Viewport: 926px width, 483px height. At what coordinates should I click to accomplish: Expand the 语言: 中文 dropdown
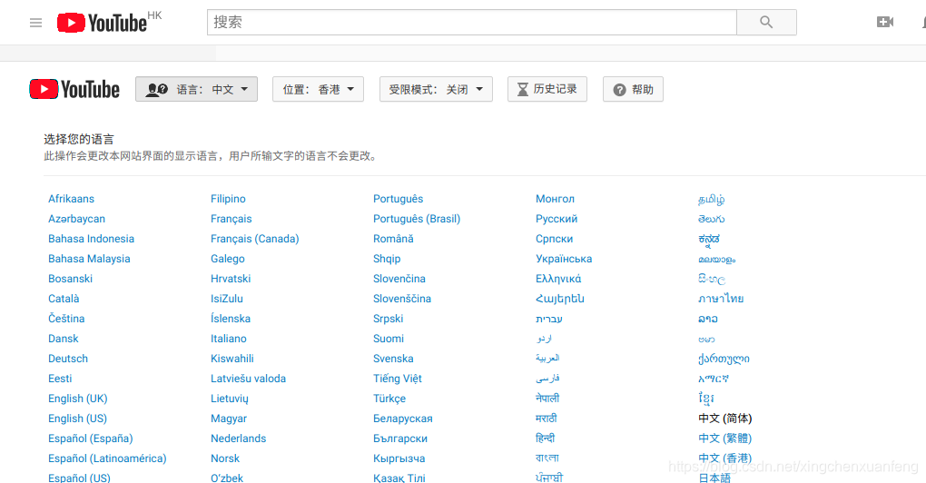(x=196, y=89)
